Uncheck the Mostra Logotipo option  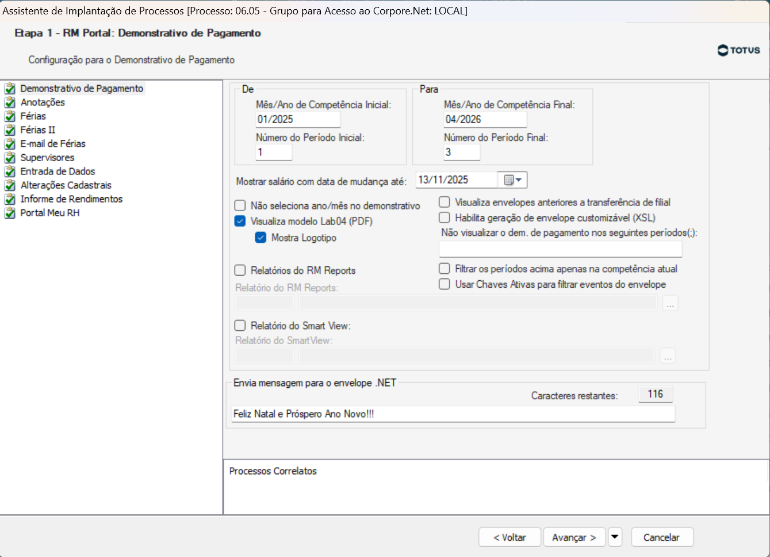tap(261, 238)
